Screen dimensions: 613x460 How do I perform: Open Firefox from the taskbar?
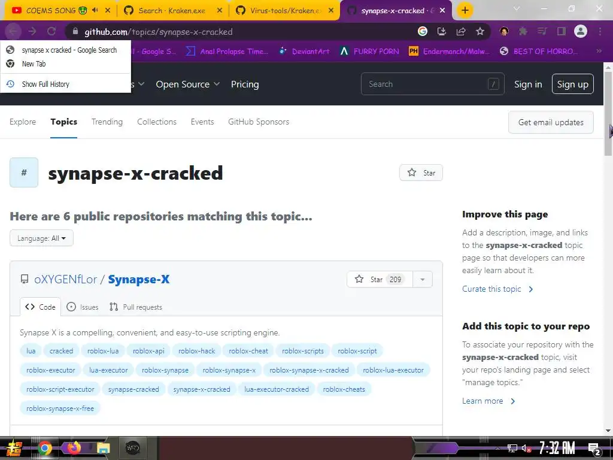pyautogui.click(x=74, y=448)
